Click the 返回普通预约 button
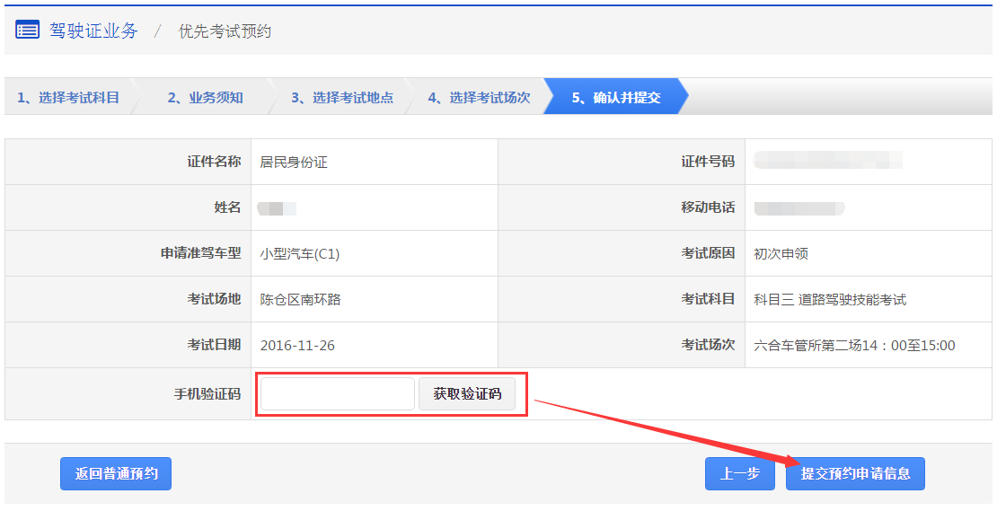This screenshot has height=511, width=997. click(116, 473)
